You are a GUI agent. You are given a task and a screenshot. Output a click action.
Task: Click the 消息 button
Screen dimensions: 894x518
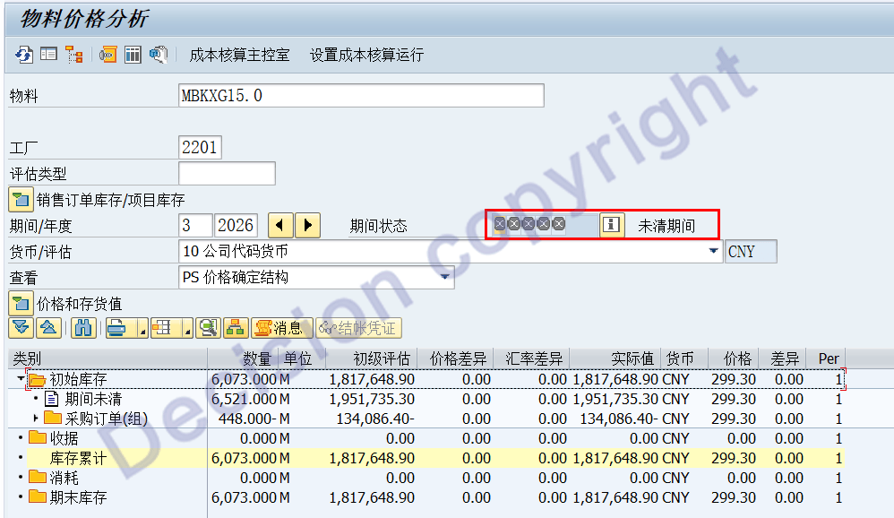(281, 328)
